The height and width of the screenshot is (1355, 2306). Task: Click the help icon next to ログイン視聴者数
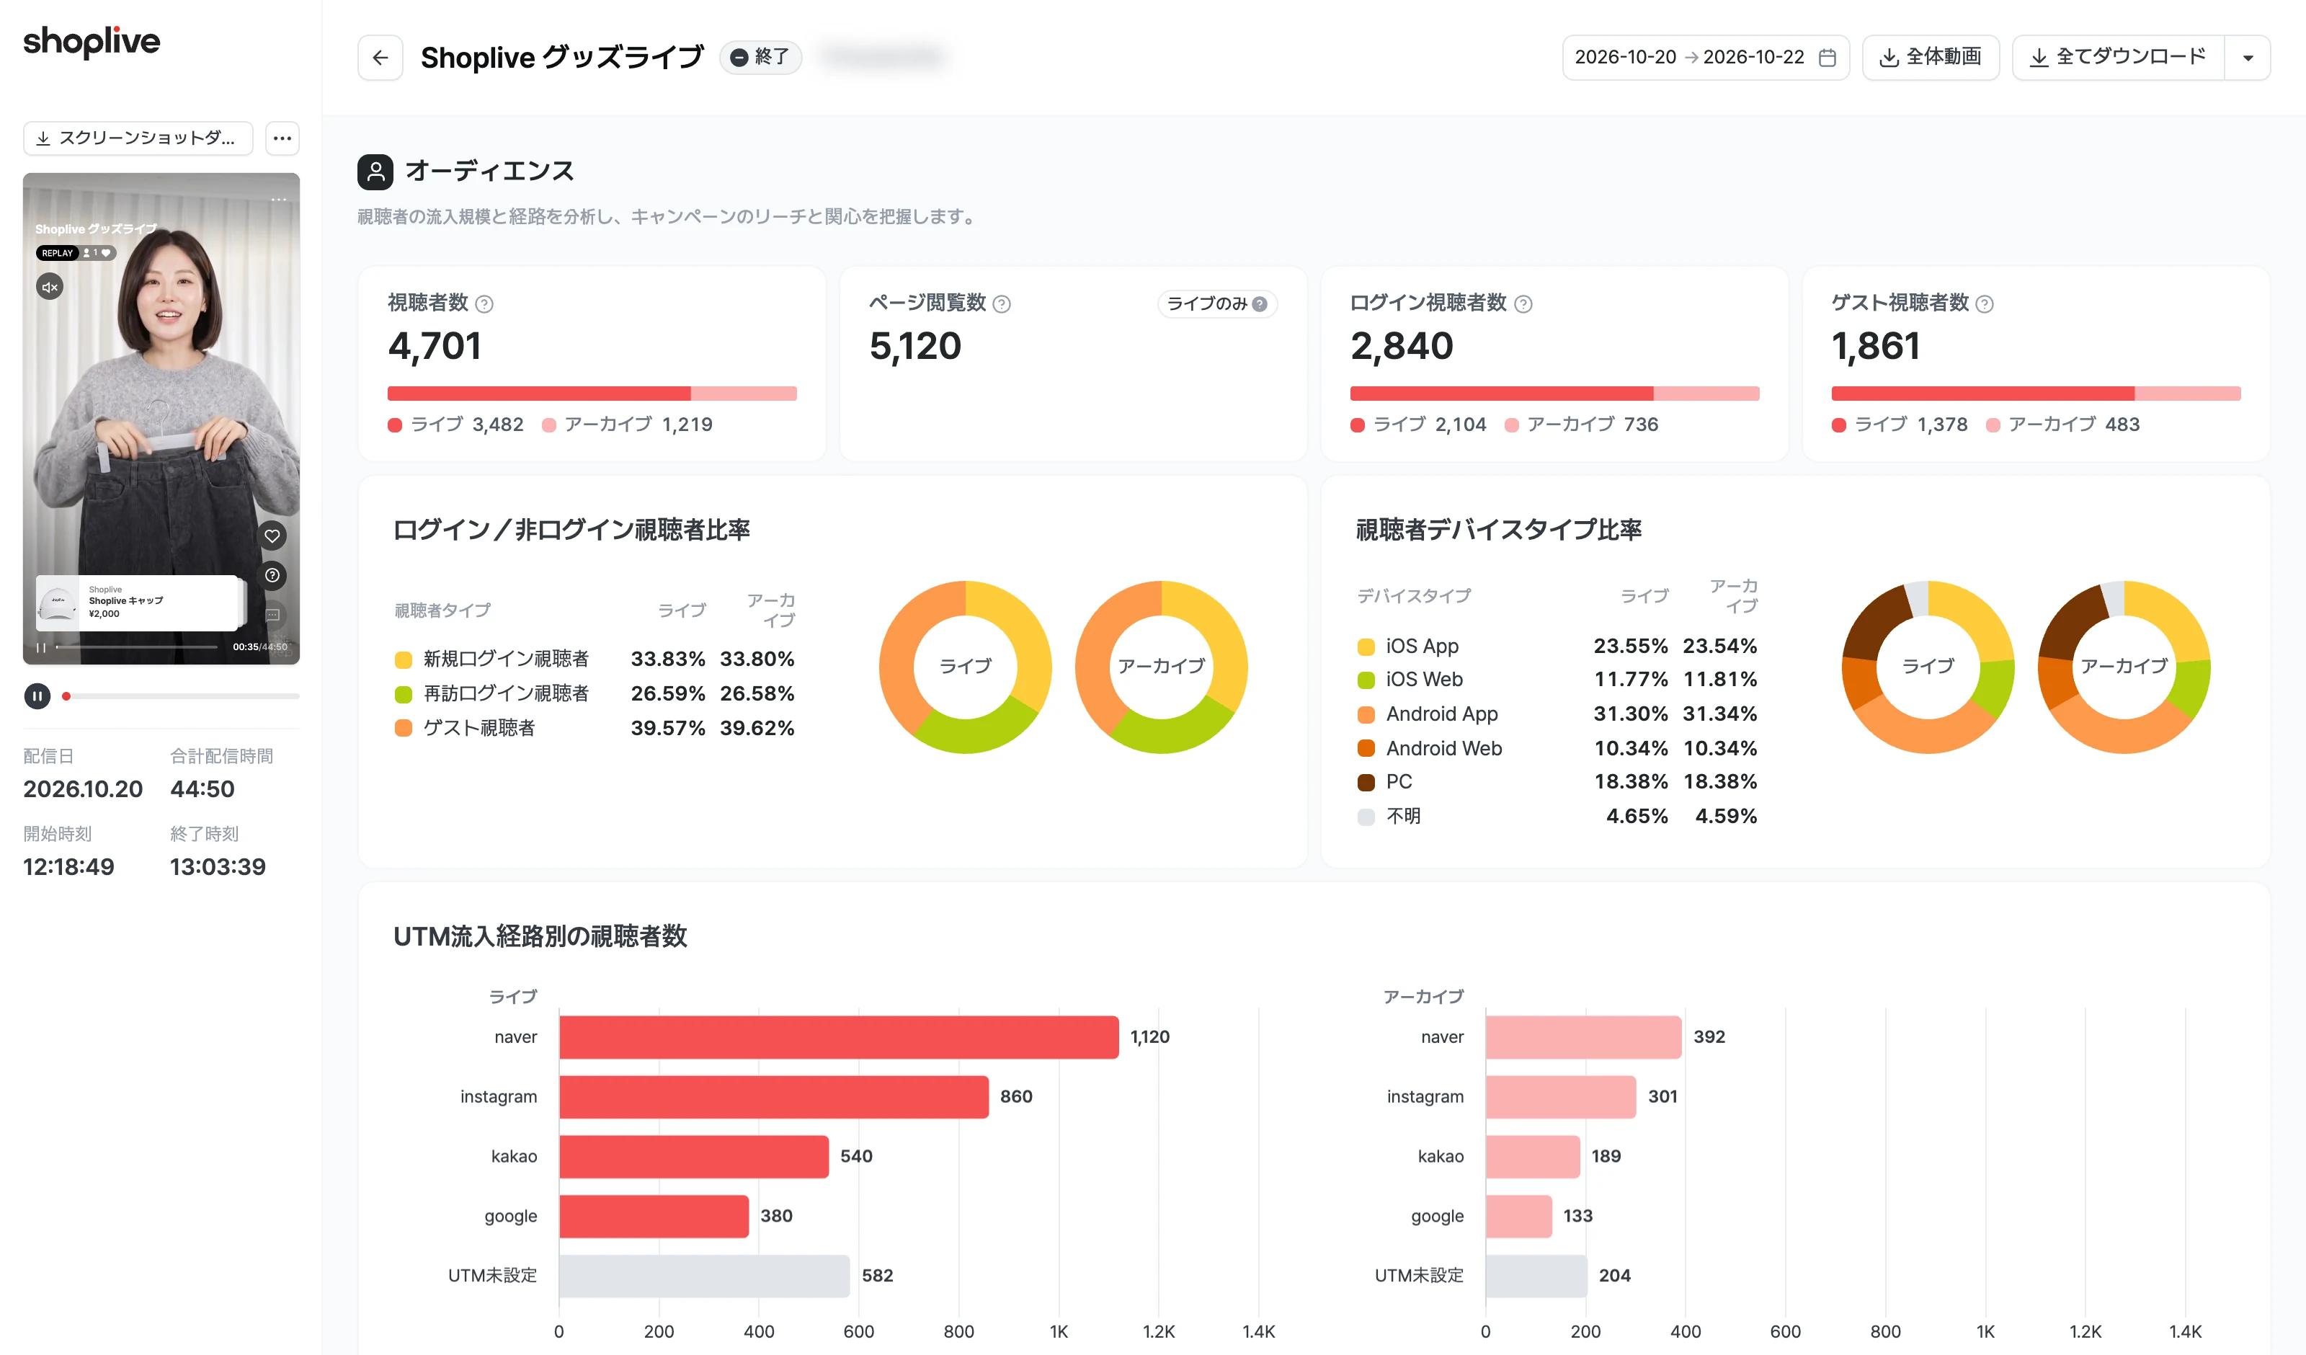click(1523, 304)
